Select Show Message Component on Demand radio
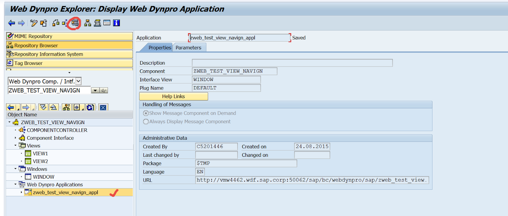The width and height of the screenshot is (508, 216). 146,113
